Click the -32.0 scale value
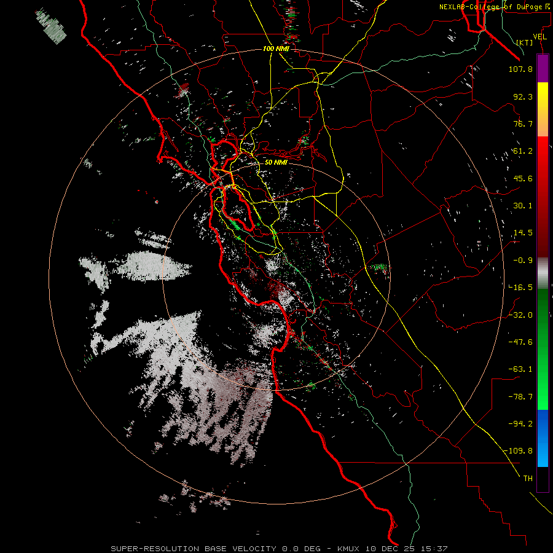Viewport: 553px width, 553px height. click(x=520, y=315)
